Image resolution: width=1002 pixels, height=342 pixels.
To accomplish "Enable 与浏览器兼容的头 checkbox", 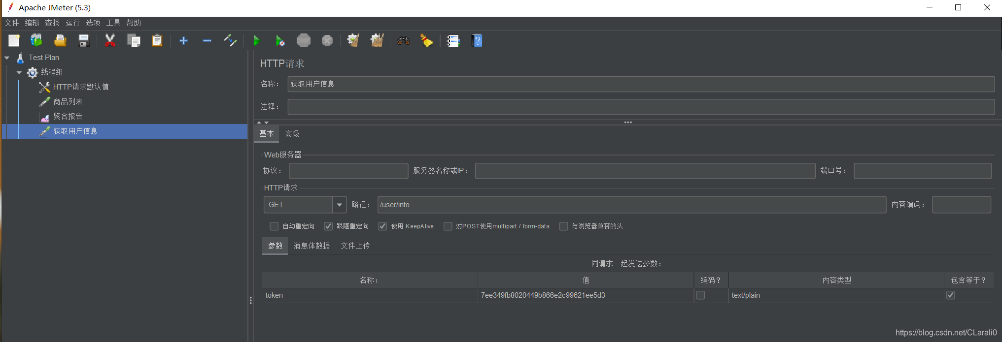I will click(563, 226).
